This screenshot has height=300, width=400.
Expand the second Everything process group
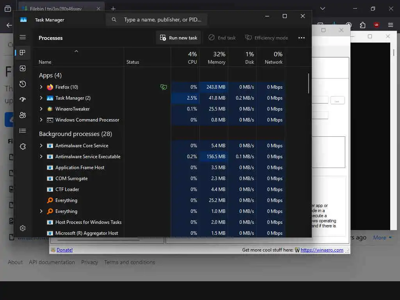(x=41, y=211)
